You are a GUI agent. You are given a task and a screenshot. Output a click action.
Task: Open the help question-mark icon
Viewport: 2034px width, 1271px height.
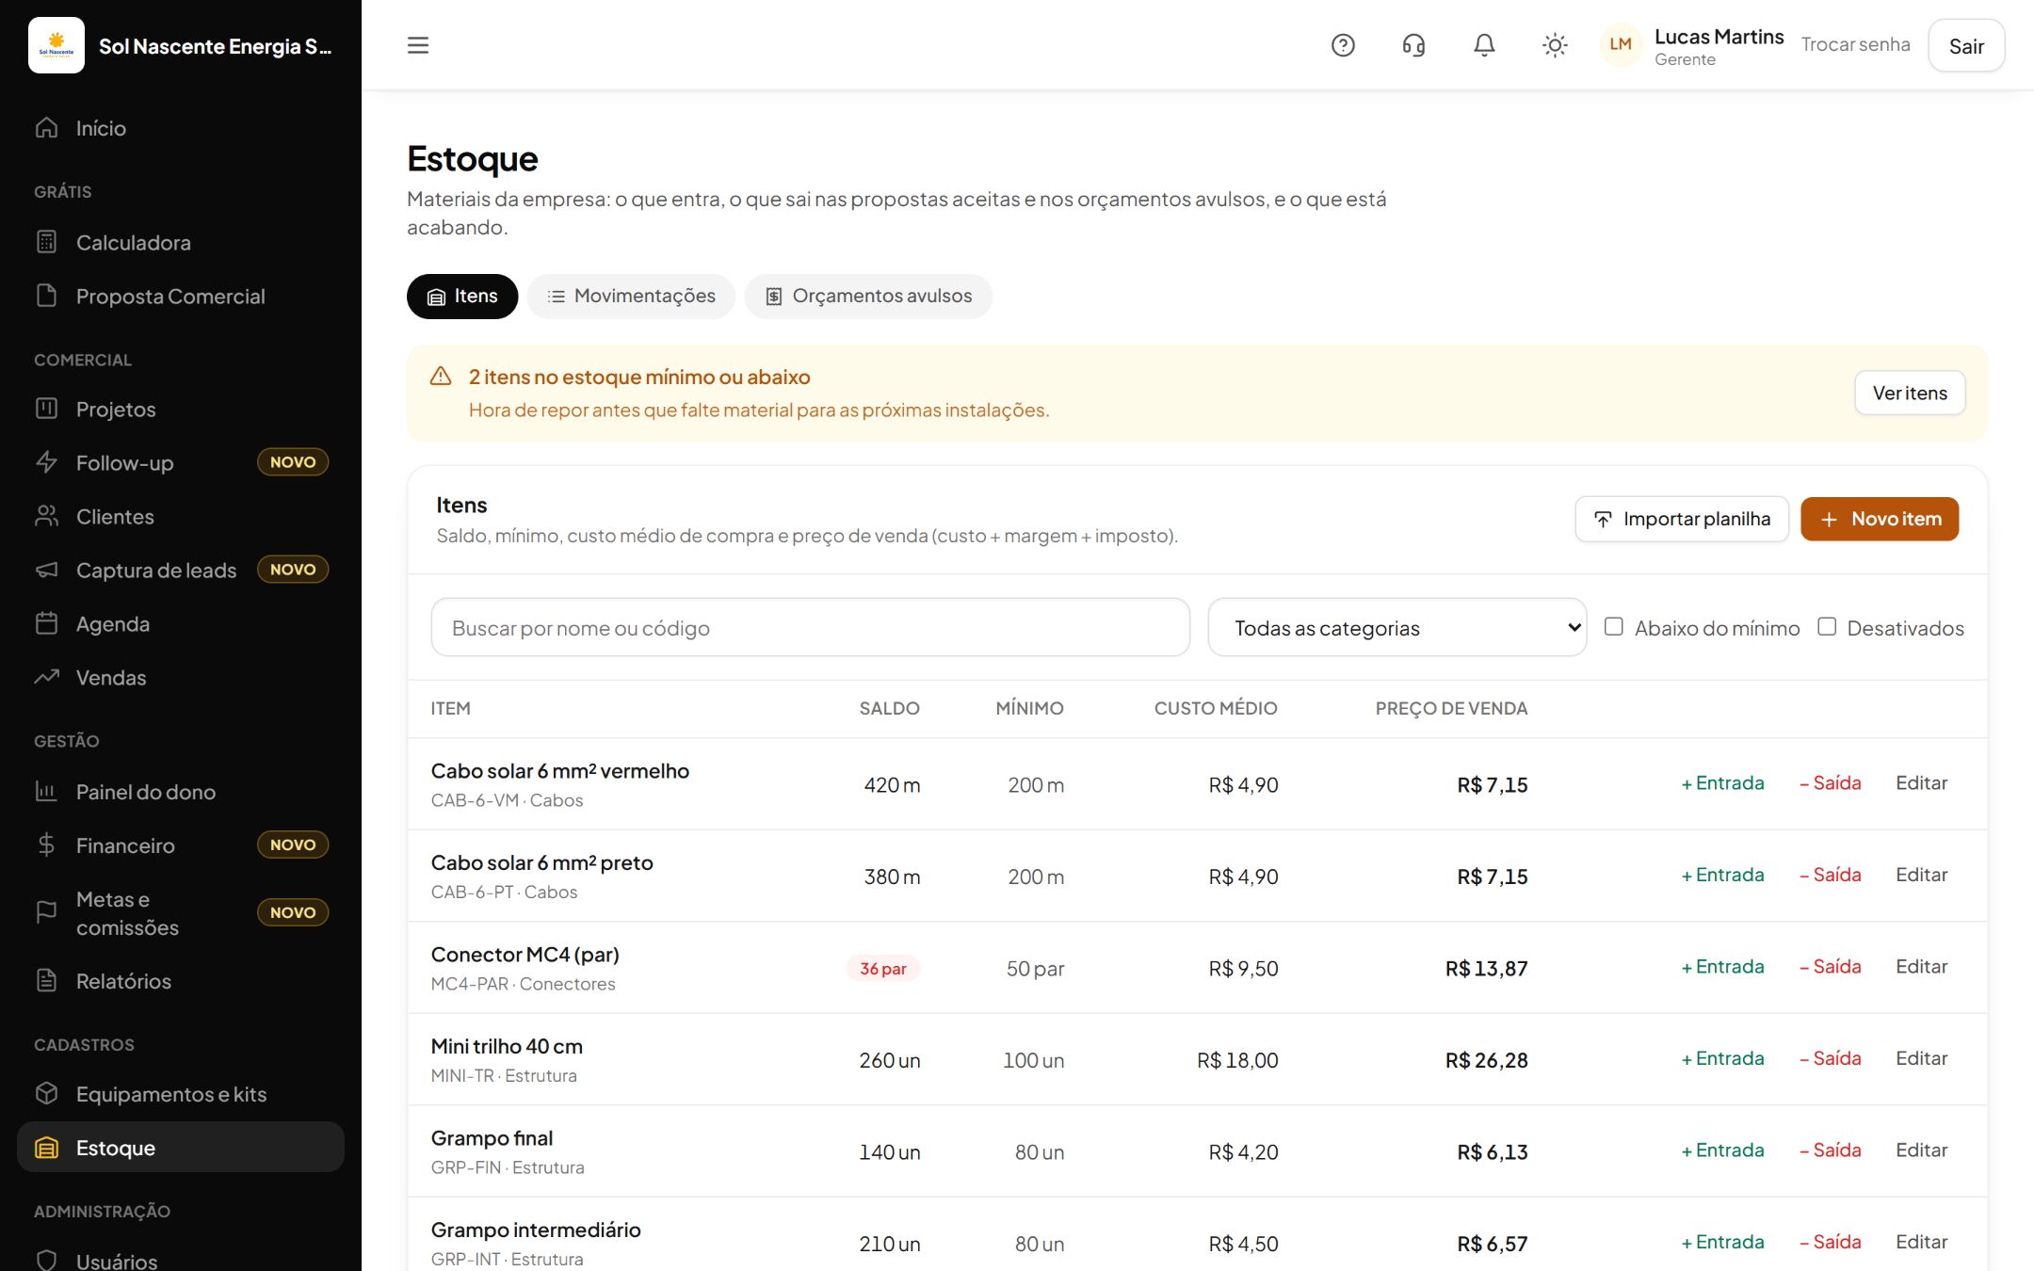click(1343, 45)
